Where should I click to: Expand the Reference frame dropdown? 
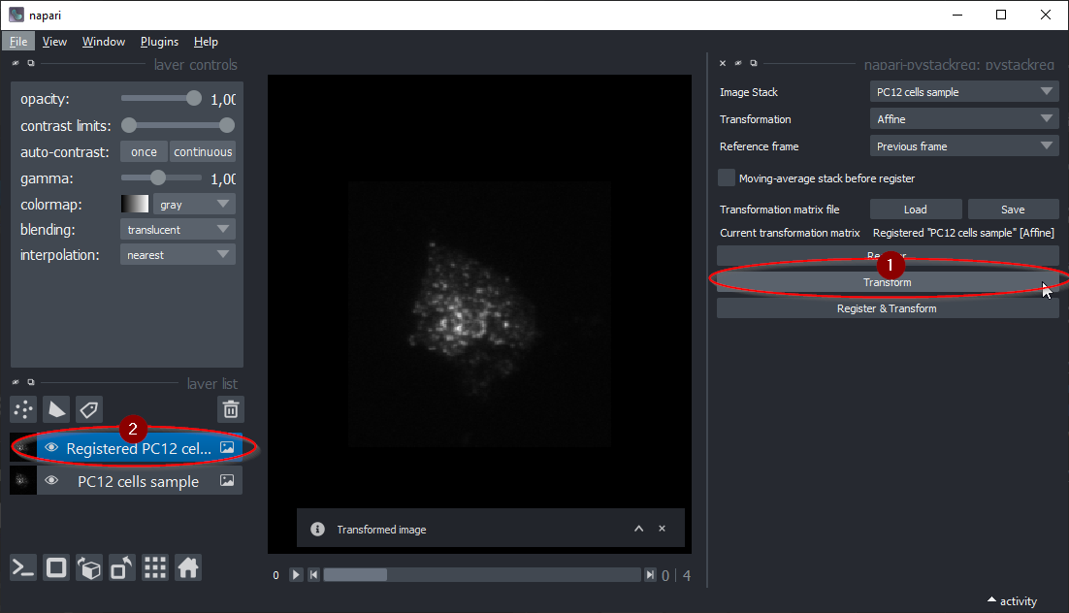(963, 146)
